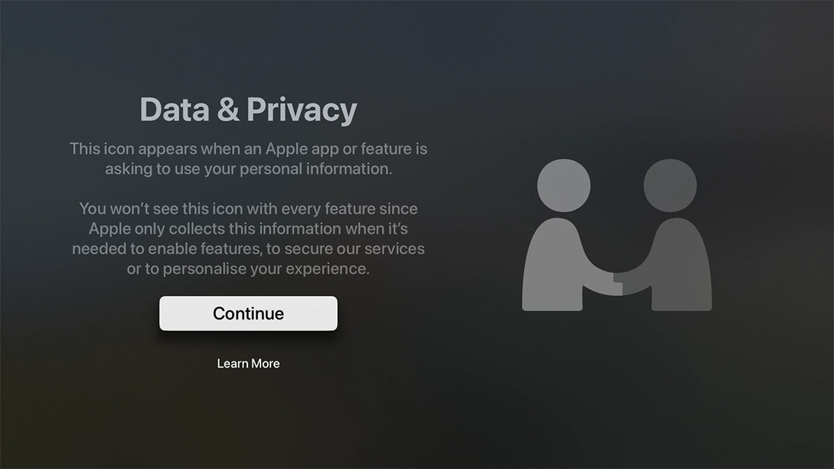Click the word "Privacy" in the title
The image size is (834, 469).
[x=302, y=110]
